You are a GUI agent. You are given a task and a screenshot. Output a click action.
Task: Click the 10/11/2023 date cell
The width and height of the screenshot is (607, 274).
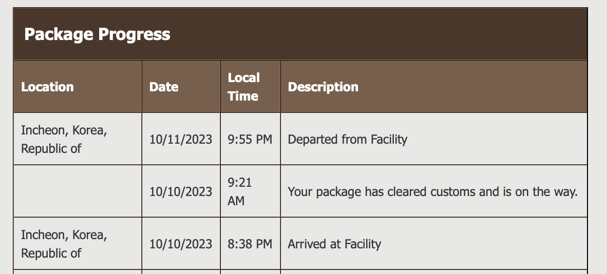(181, 140)
